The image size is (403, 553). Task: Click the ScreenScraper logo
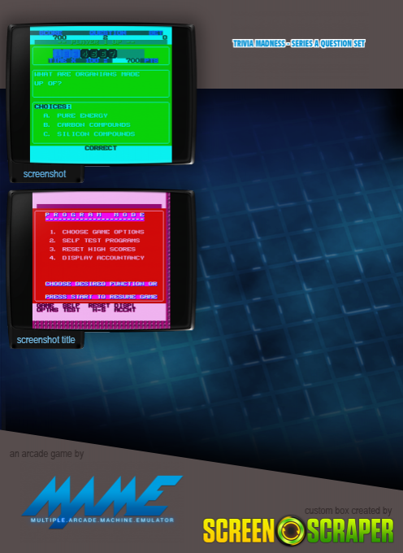pyautogui.click(x=298, y=530)
